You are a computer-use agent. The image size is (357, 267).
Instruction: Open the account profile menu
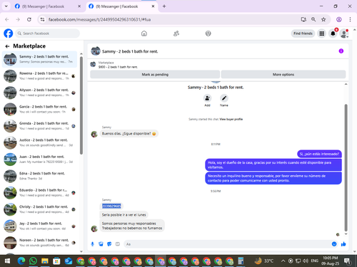tap(344, 33)
